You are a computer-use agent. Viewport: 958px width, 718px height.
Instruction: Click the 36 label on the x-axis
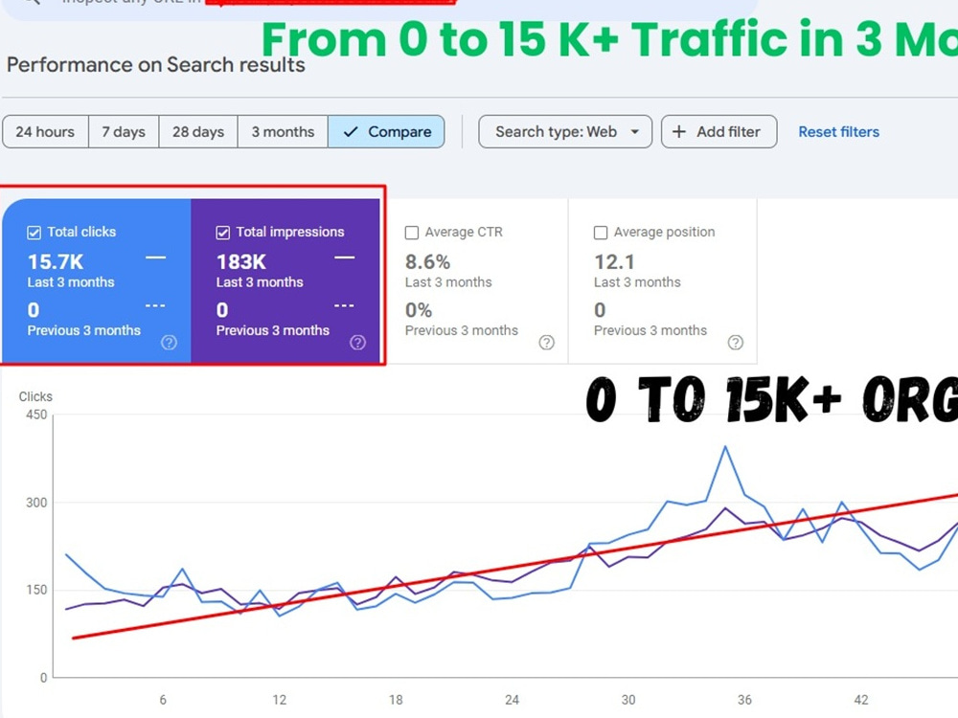point(744,700)
